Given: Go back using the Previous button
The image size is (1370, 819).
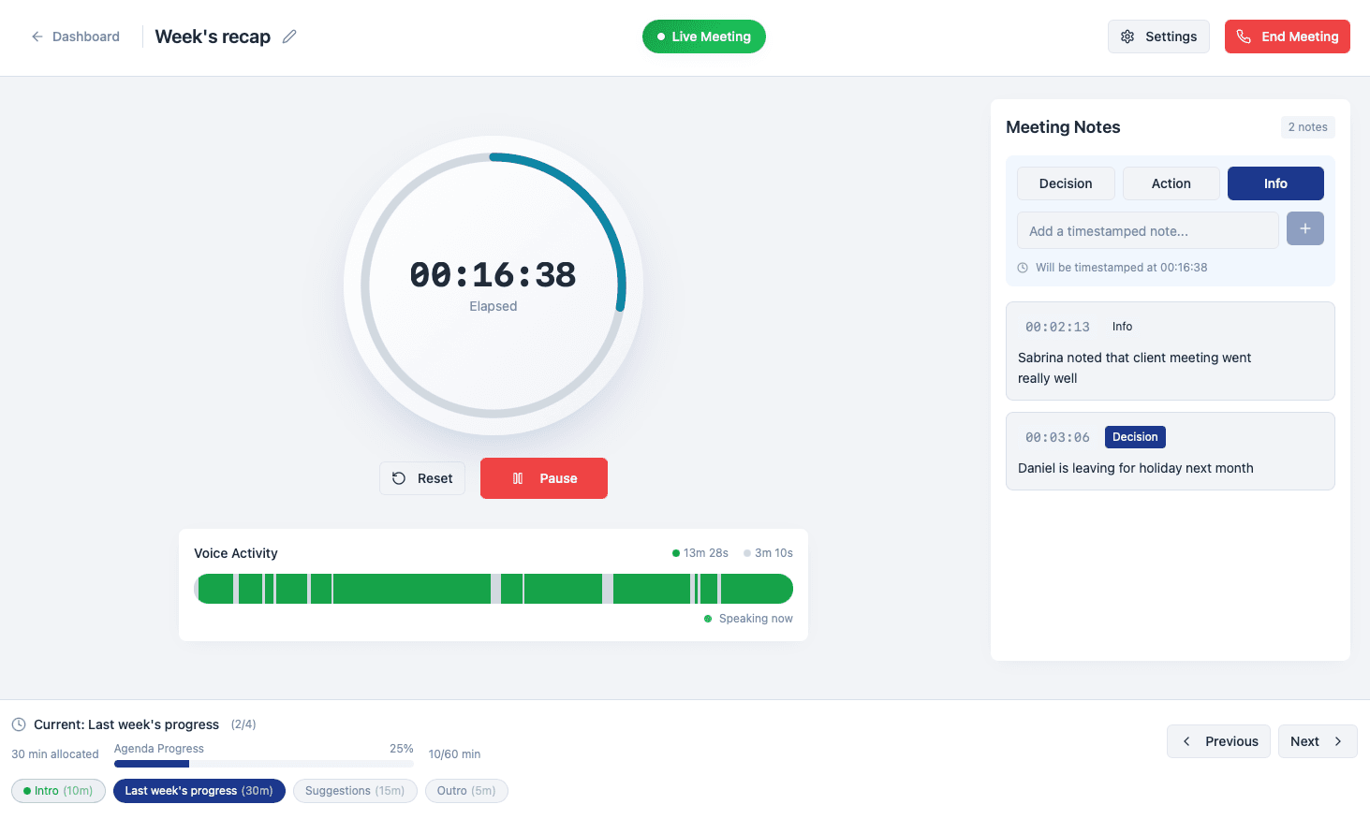Looking at the screenshot, I should (x=1218, y=740).
